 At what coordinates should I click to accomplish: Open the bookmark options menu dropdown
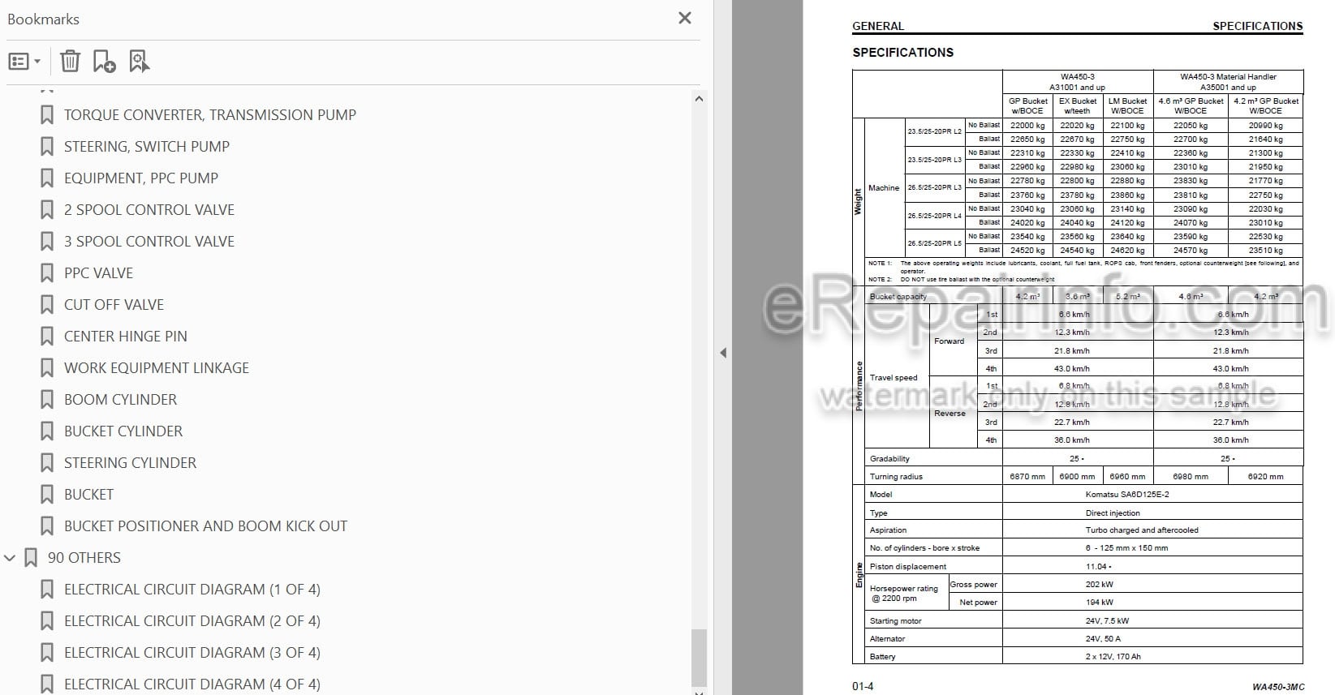pyautogui.click(x=24, y=62)
